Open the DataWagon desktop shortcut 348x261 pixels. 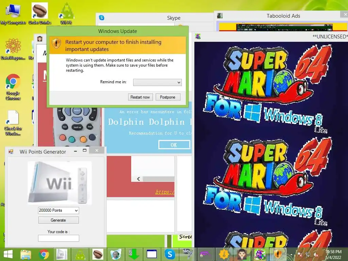13,49
